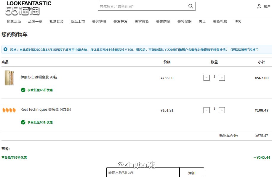
Task: Open the search magnifier icon
Action: coord(191,6)
